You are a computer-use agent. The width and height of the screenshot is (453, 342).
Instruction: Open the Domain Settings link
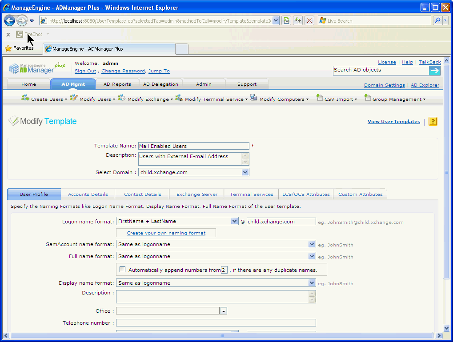384,85
